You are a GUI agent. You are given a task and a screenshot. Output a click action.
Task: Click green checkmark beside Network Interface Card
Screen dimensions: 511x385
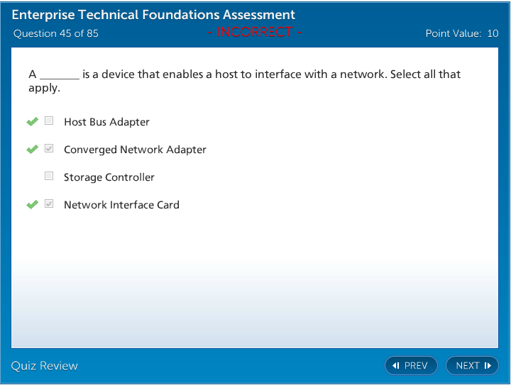pos(32,205)
